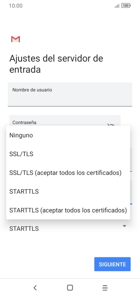
Task: Tap the Ajustes del servidor de entrada heading
Action: click(x=56, y=64)
